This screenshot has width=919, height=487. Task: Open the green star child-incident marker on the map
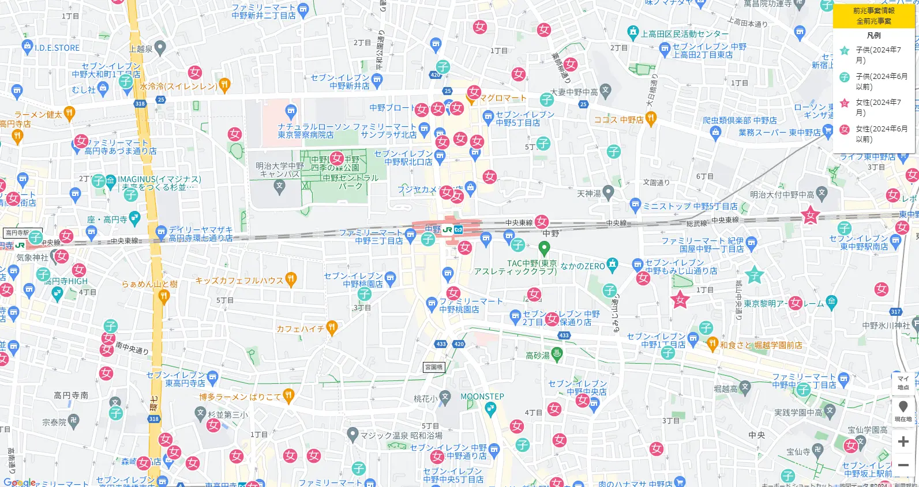[755, 275]
